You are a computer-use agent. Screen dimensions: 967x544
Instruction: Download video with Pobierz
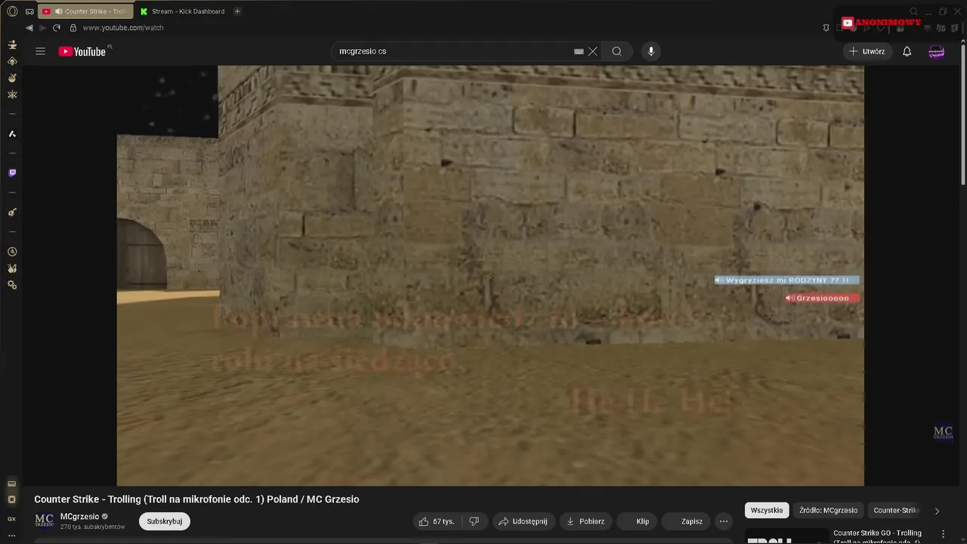pos(585,521)
